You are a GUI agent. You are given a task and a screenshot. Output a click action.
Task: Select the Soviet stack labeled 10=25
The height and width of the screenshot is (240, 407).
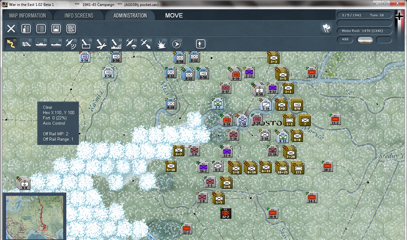pyautogui.click(x=282, y=168)
